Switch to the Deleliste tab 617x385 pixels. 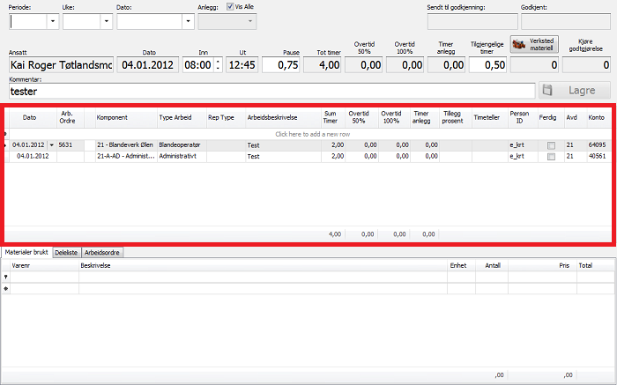coord(66,253)
